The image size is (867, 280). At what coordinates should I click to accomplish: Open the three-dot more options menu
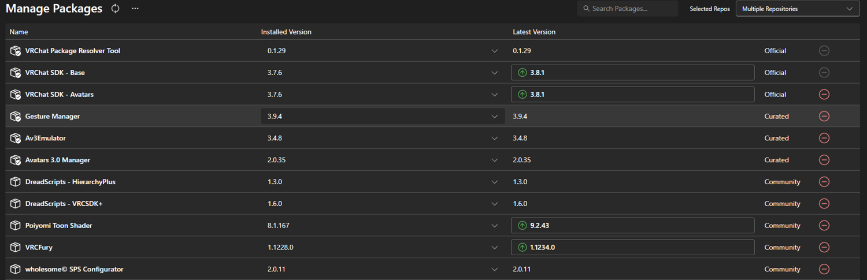coord(135,9)
